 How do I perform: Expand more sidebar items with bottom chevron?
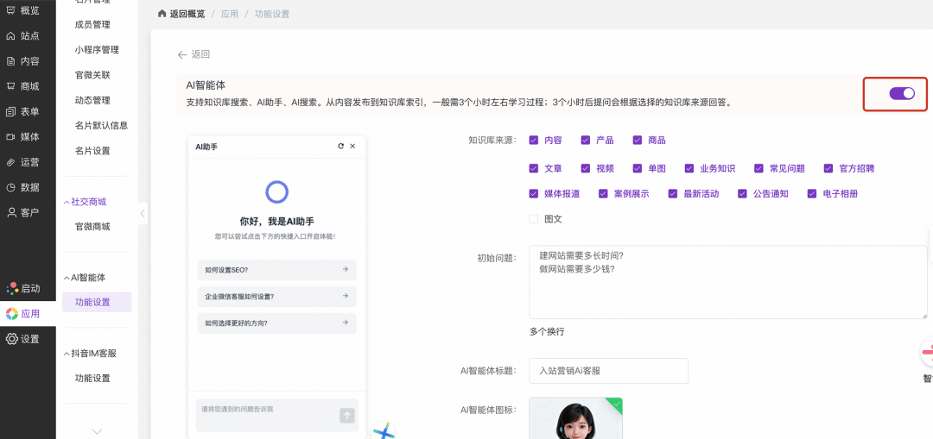point(97,430)
